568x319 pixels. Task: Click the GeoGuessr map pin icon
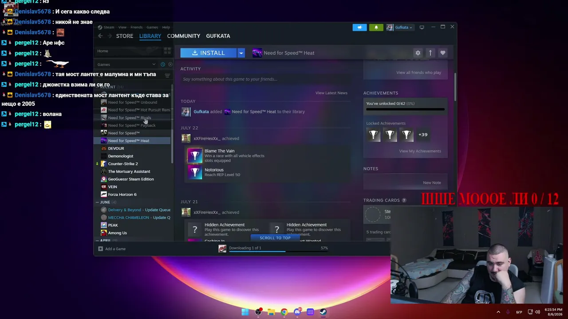point(104,179)
